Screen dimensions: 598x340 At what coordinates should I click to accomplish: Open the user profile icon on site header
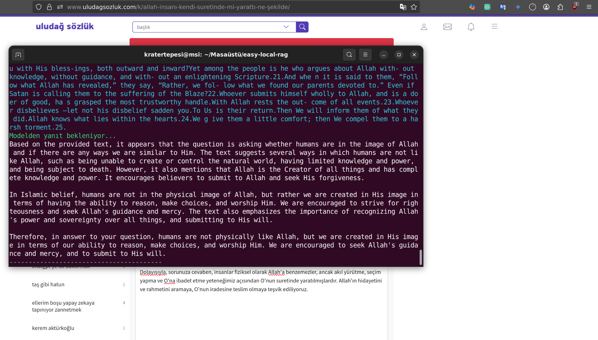pos(424,27)
